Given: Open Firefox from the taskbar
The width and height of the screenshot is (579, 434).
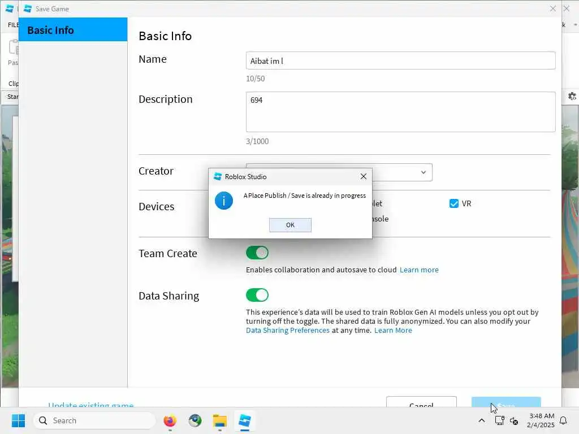Looking at the screenshot, I should point(170,420).
